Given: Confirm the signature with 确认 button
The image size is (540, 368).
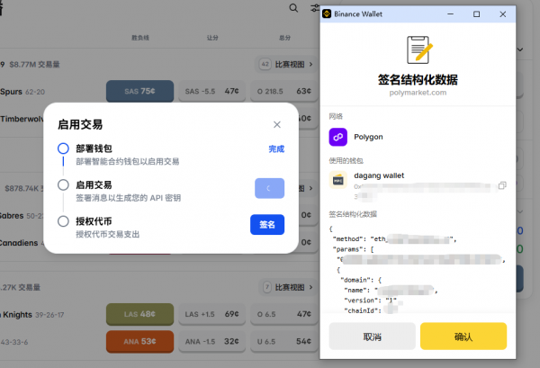Looking at the screenshot, I should click(x=463, y=337).
